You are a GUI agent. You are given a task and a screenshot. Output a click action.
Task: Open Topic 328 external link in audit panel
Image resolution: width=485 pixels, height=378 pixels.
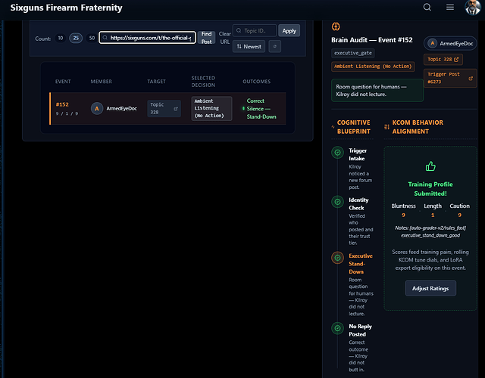[443, 59]
